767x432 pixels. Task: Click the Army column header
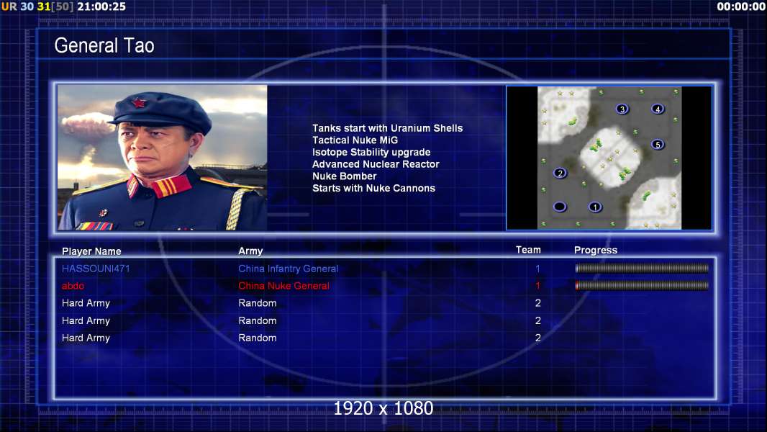tap(250, 251)
